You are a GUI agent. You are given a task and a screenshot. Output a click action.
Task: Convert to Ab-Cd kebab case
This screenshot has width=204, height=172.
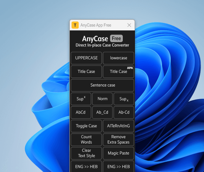(x=124, y=112)
